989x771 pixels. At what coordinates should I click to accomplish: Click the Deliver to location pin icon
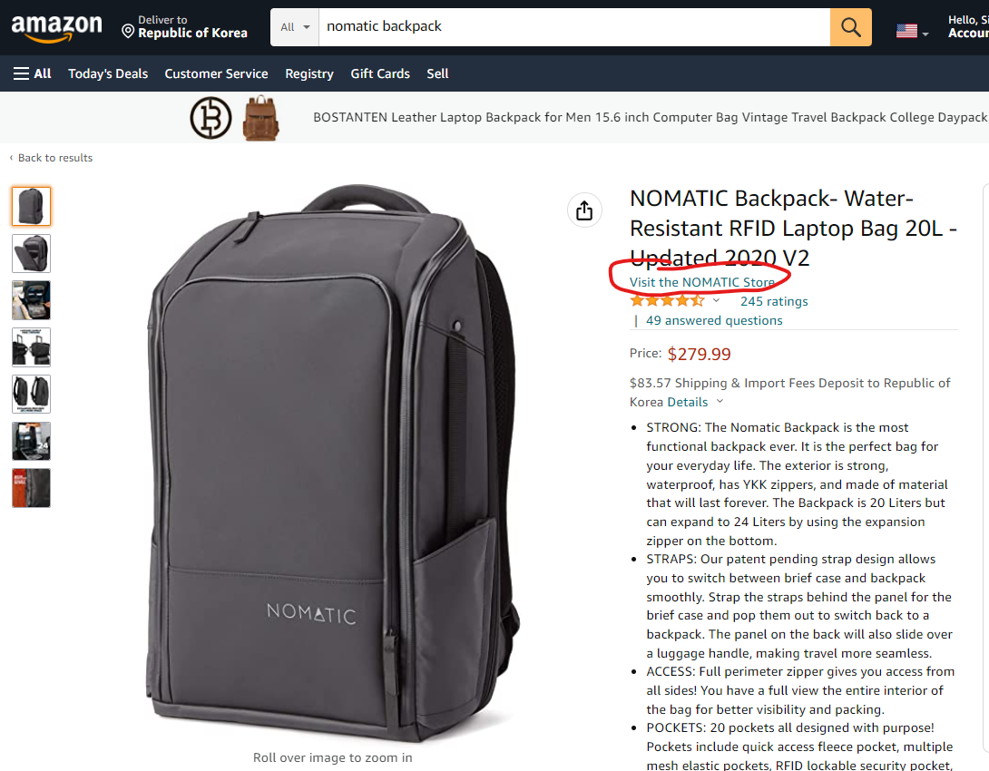[x=128, y=32]
